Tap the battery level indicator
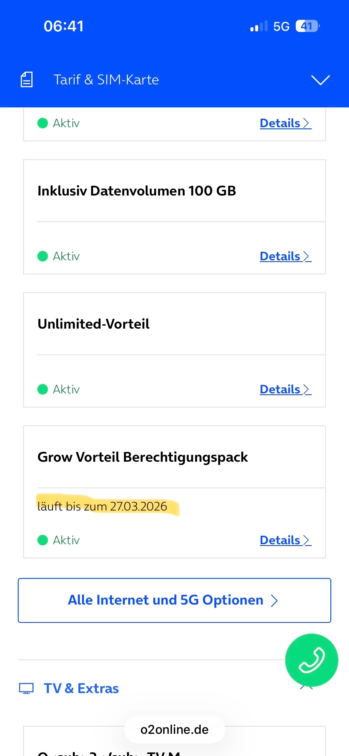The width and height of the screenshot is (349, 756). tap(307, 26)
